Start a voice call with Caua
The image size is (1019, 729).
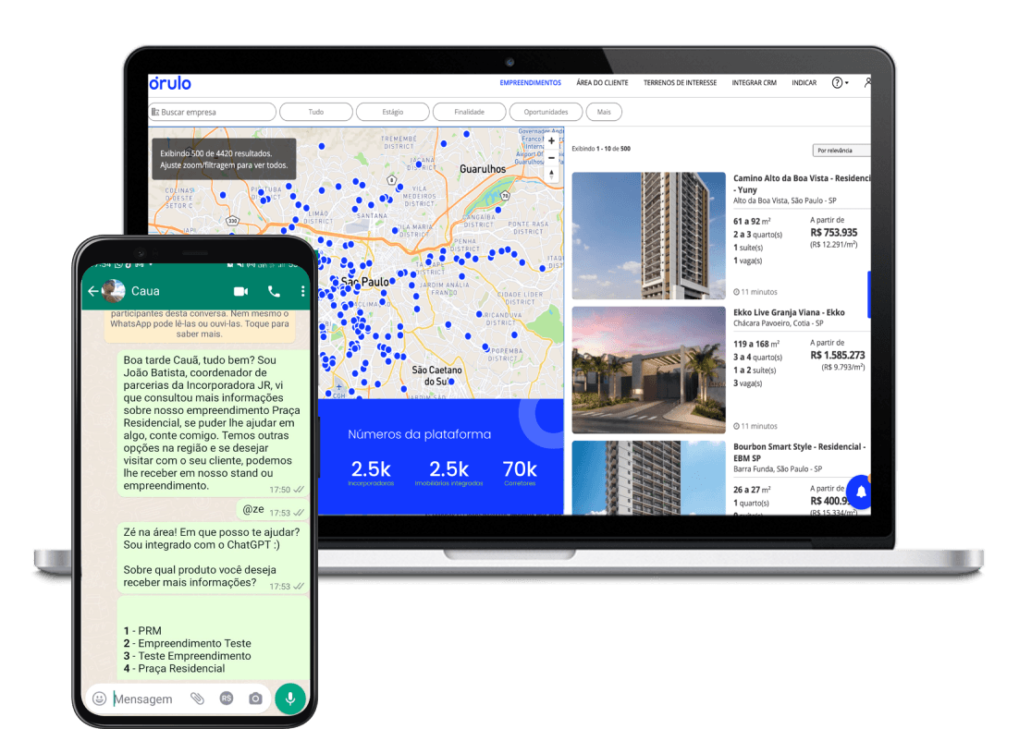[x=275, y=291]
